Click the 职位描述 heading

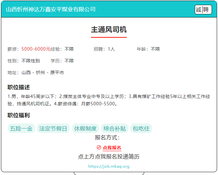pos(19,87)
